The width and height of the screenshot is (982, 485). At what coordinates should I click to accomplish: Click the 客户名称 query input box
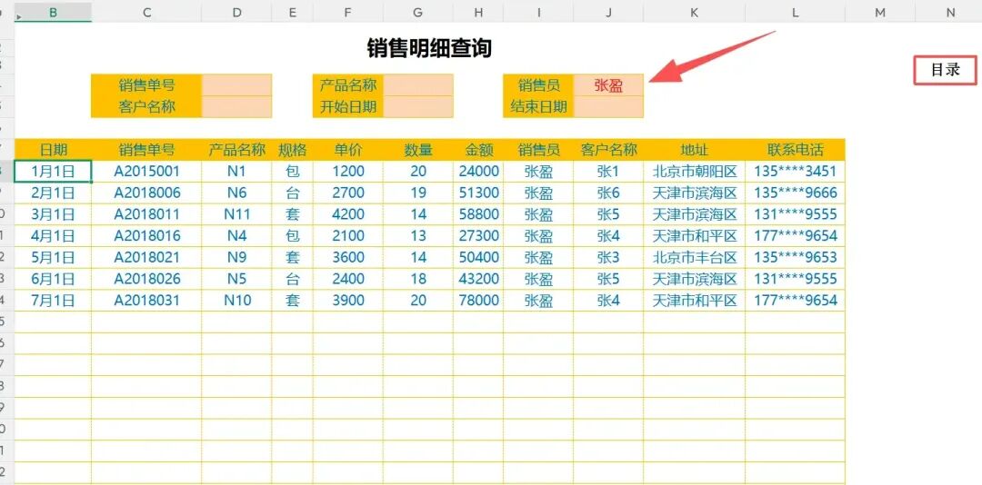tap(236, 106)
